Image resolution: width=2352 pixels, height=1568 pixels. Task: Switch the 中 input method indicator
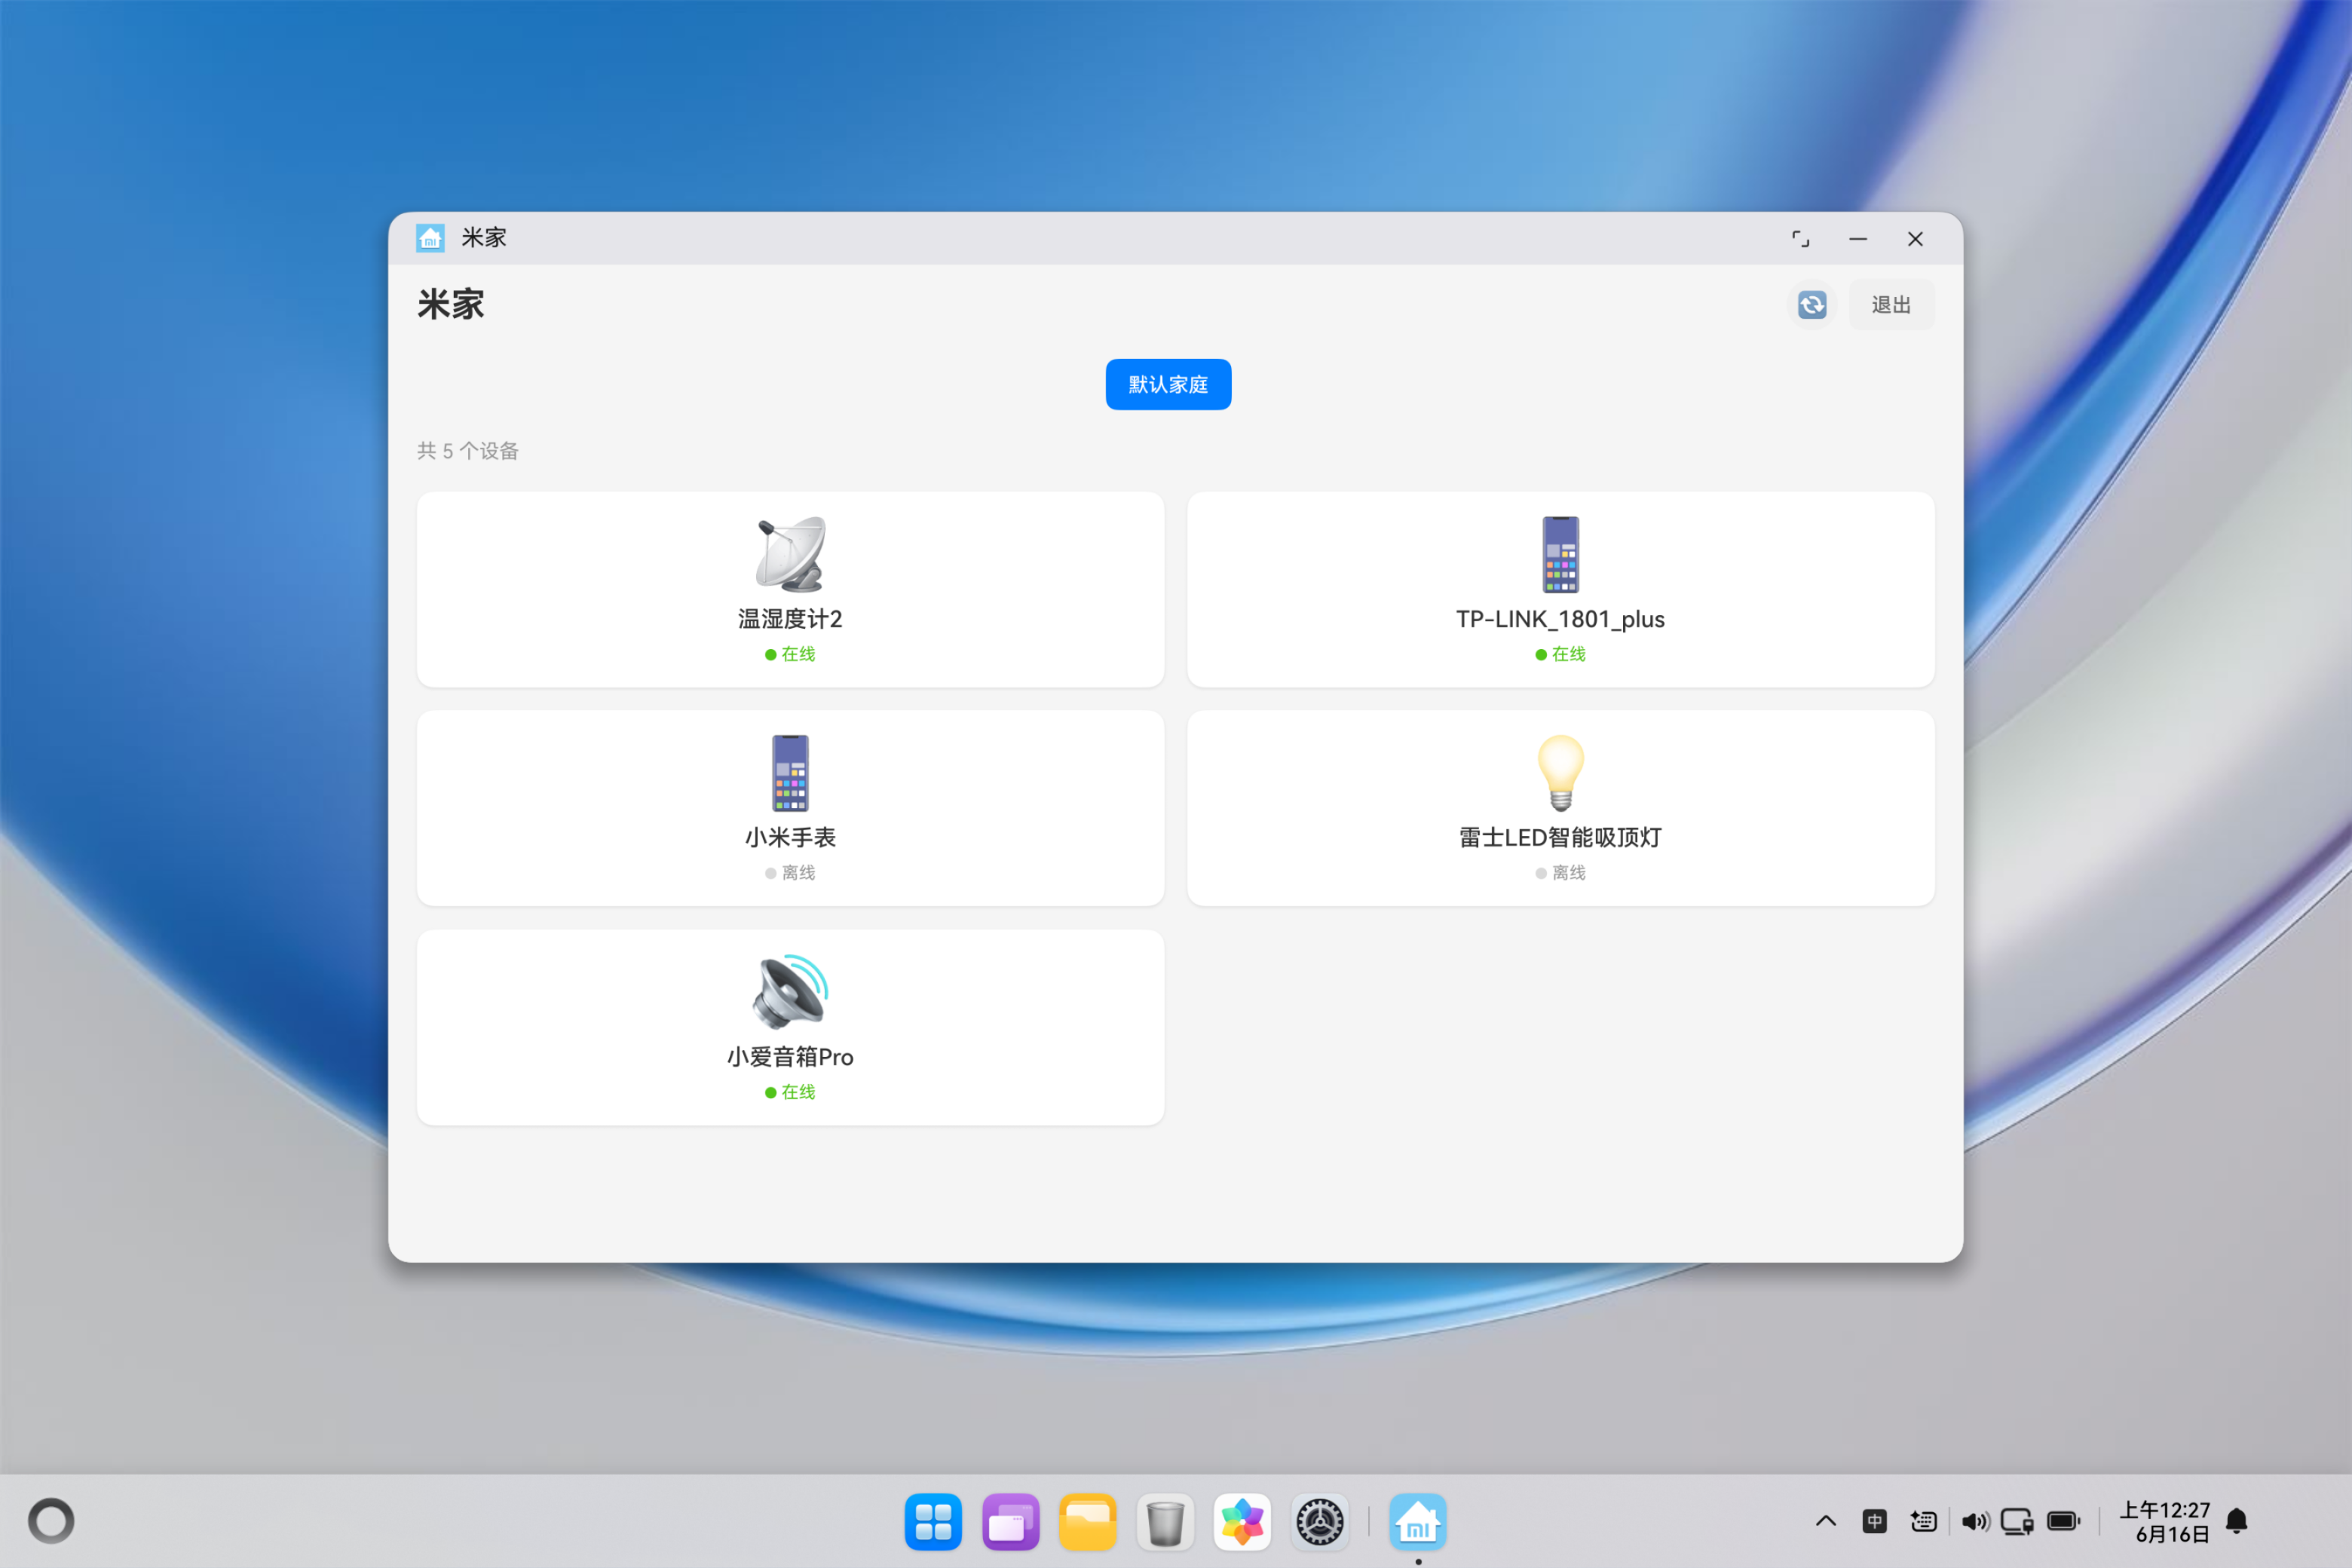(1875, 1521)
